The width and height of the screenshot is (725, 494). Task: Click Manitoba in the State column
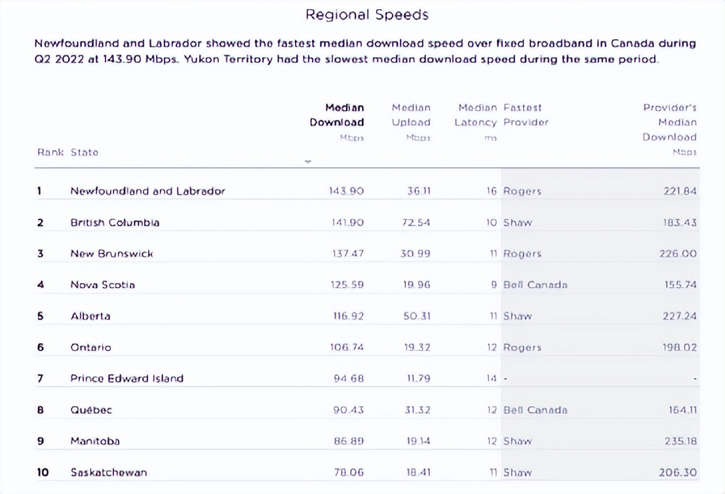(x=95, y=441)
